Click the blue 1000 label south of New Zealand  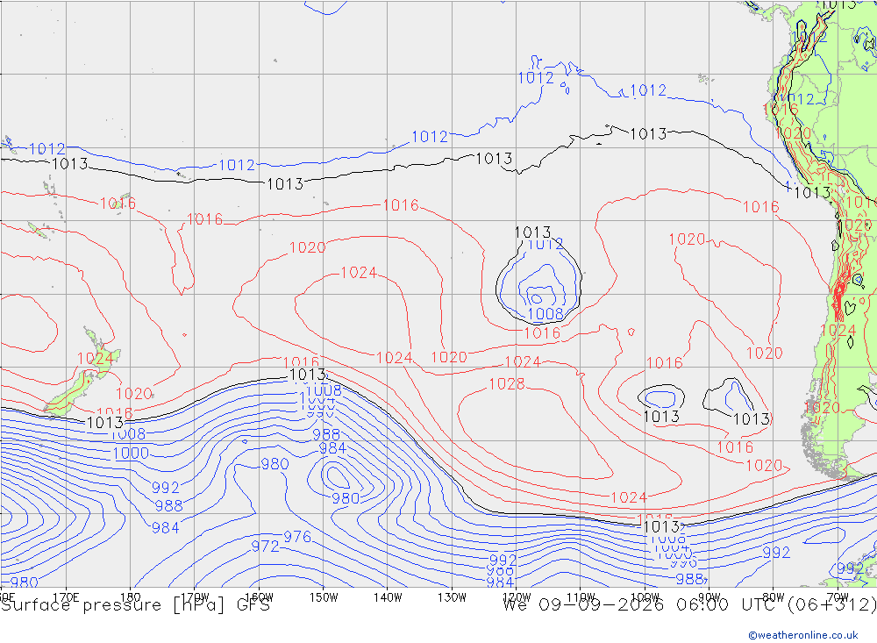(131, 454)
